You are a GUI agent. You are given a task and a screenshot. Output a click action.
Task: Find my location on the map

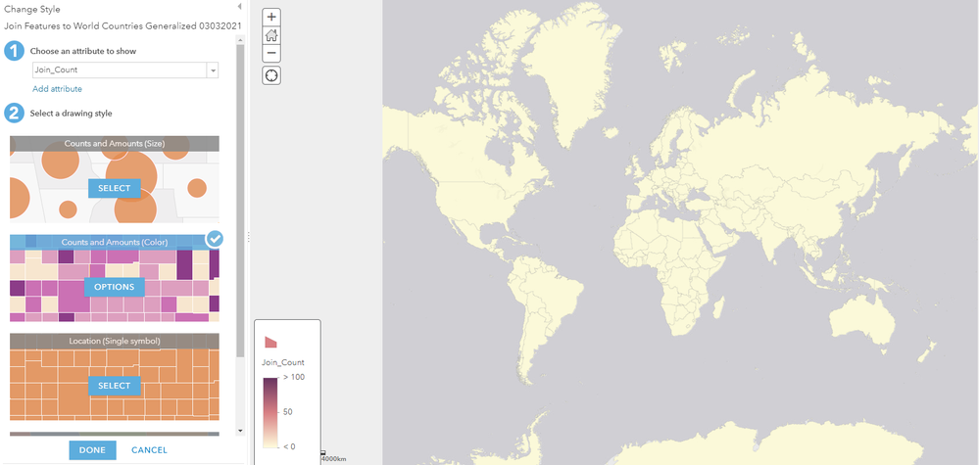[271, 75]
